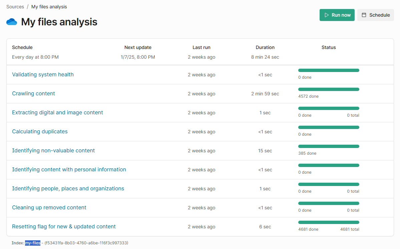Open Extracting digital and image content

pos(57,113)
